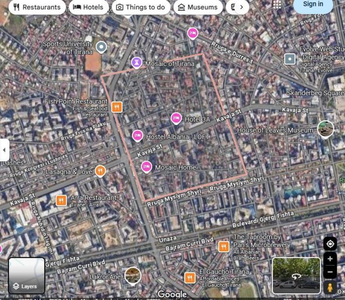Click the Street View Pegman icon
The image size is (345, 300).
(331, 288)
